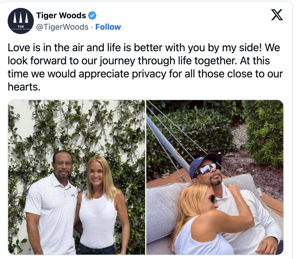298x259 pixels.
Task: Expand the right image with sunglasses and cap
Action: pos(215,177)
